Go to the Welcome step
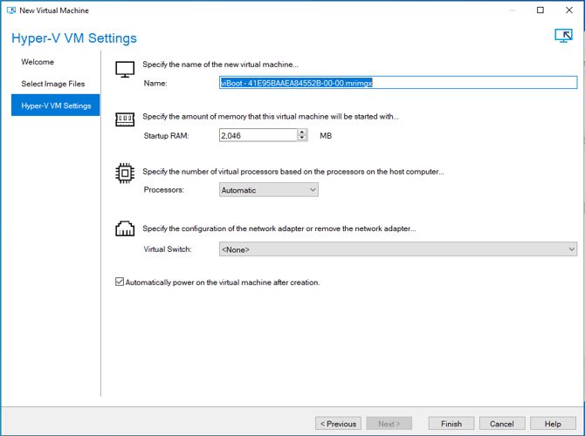The image size is (585, 436). [x=38, y=62]
